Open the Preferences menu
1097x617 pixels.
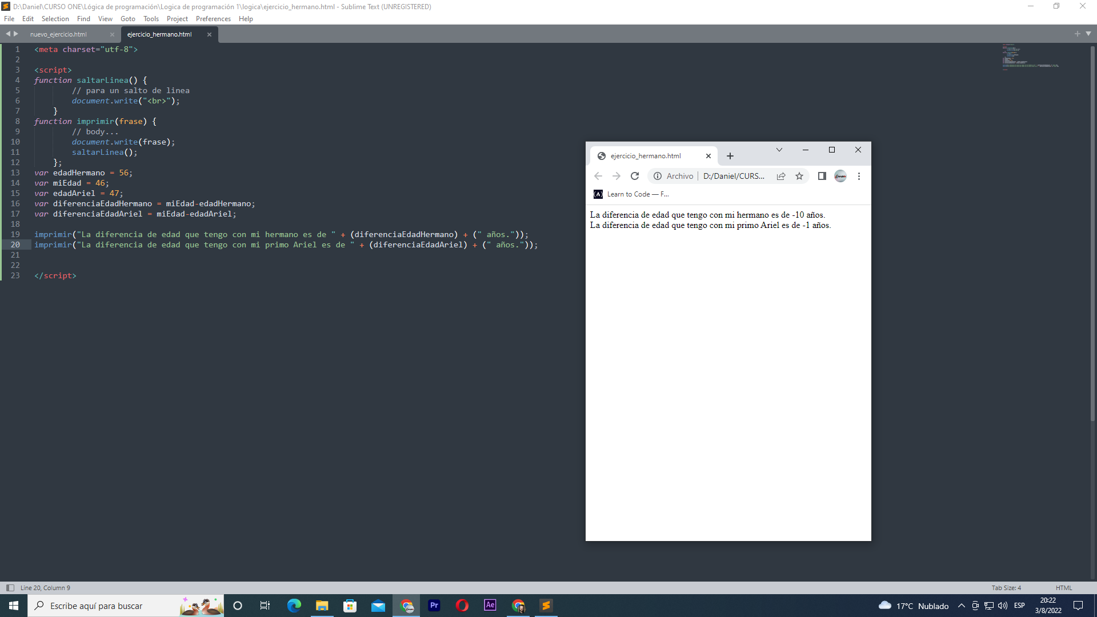point(213,19)
